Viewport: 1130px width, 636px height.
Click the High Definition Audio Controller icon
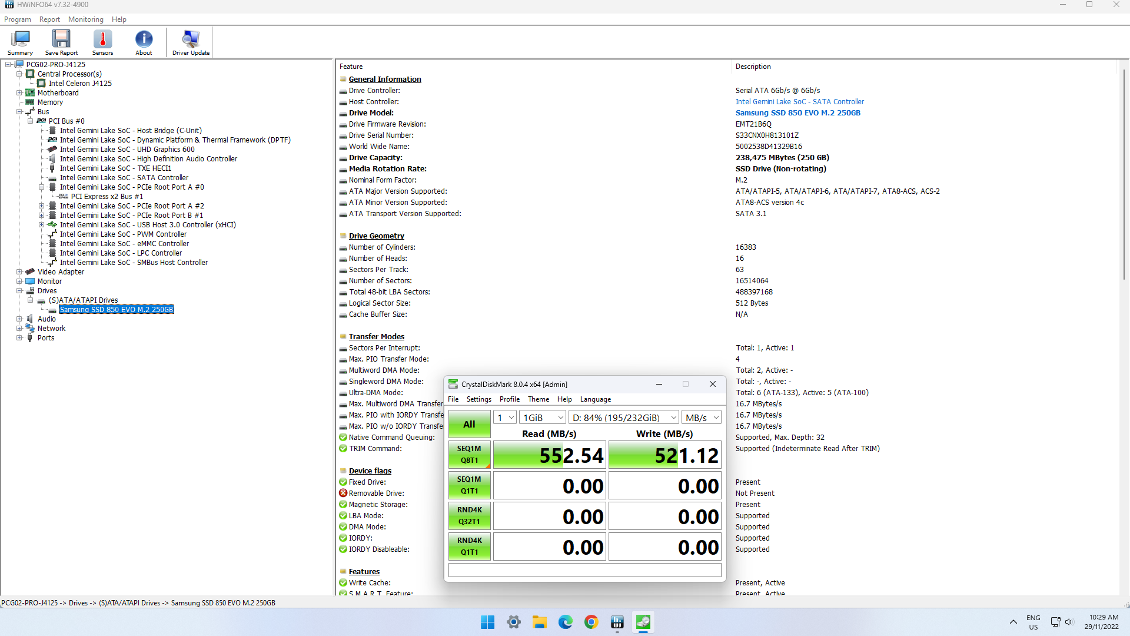tap(52, 159)
